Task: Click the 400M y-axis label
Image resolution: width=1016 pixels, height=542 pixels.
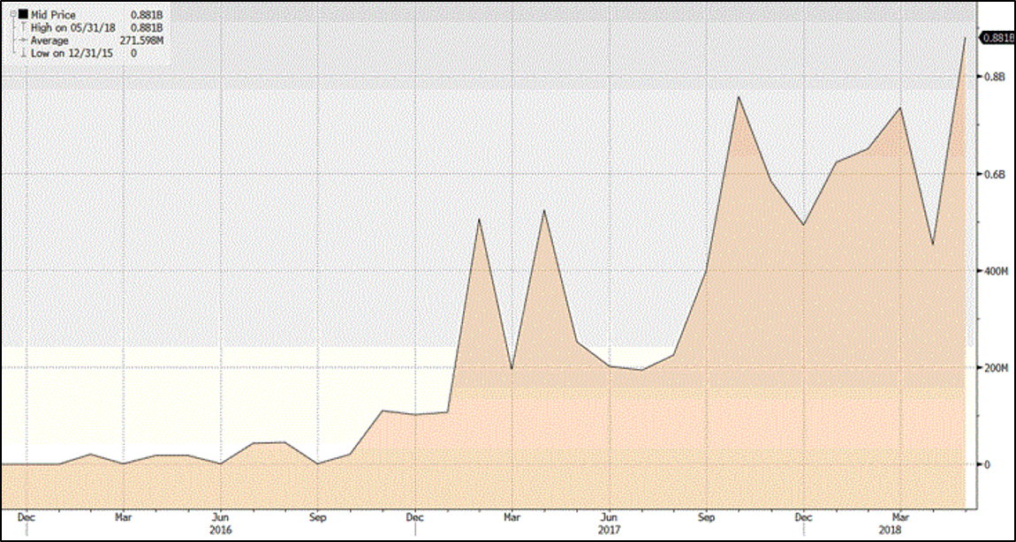Action: coord(996,271)
